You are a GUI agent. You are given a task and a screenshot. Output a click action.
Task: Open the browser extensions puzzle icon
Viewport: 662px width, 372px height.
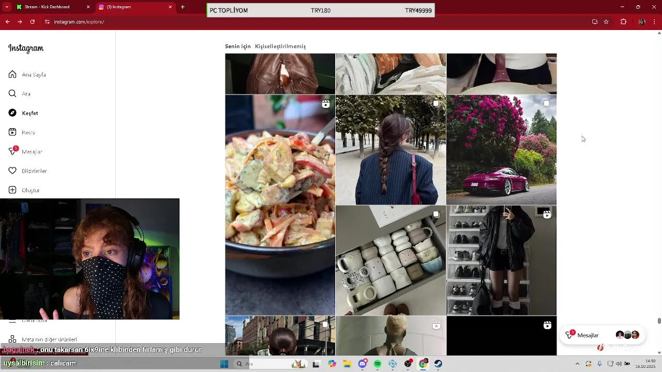(x=623, y=22)
